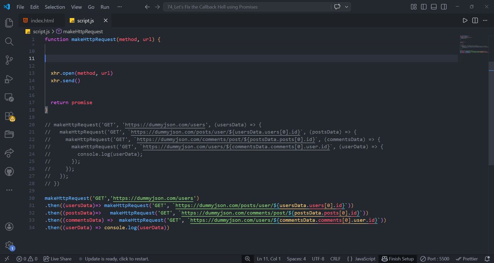Start Live Share session from status bar

coord(57,259)
